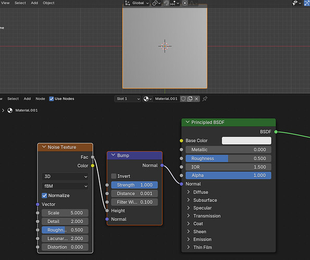
Task: Toggle the Normalize checkbox
Action: pyautogui.click(x=44, y=196)
